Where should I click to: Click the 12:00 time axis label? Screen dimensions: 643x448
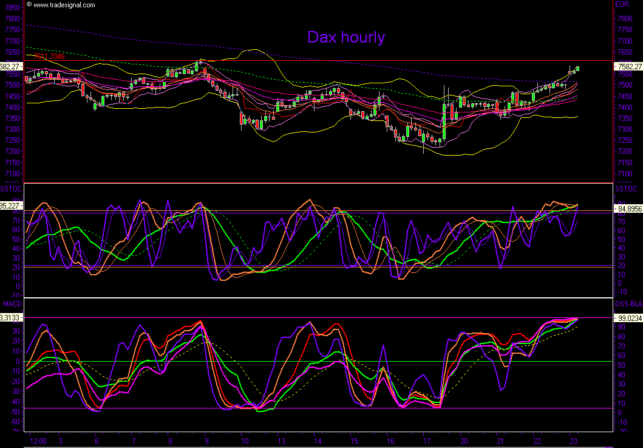(38, 440)
